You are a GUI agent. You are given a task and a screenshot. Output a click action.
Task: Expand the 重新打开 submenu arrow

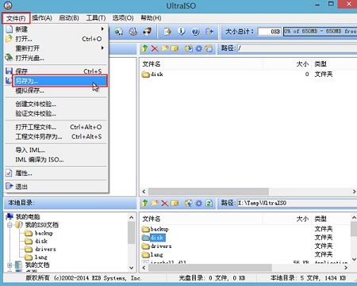pyautogui.click(x=102, y=48)
